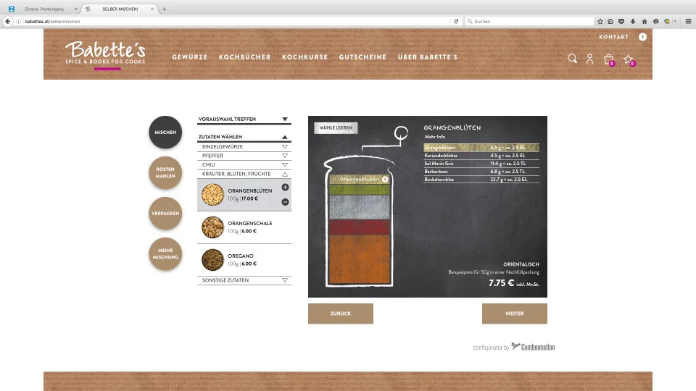Open the wishlist star icon in header
The height and width of the screenshot is (391, 696).
click(x=629, y=59)
